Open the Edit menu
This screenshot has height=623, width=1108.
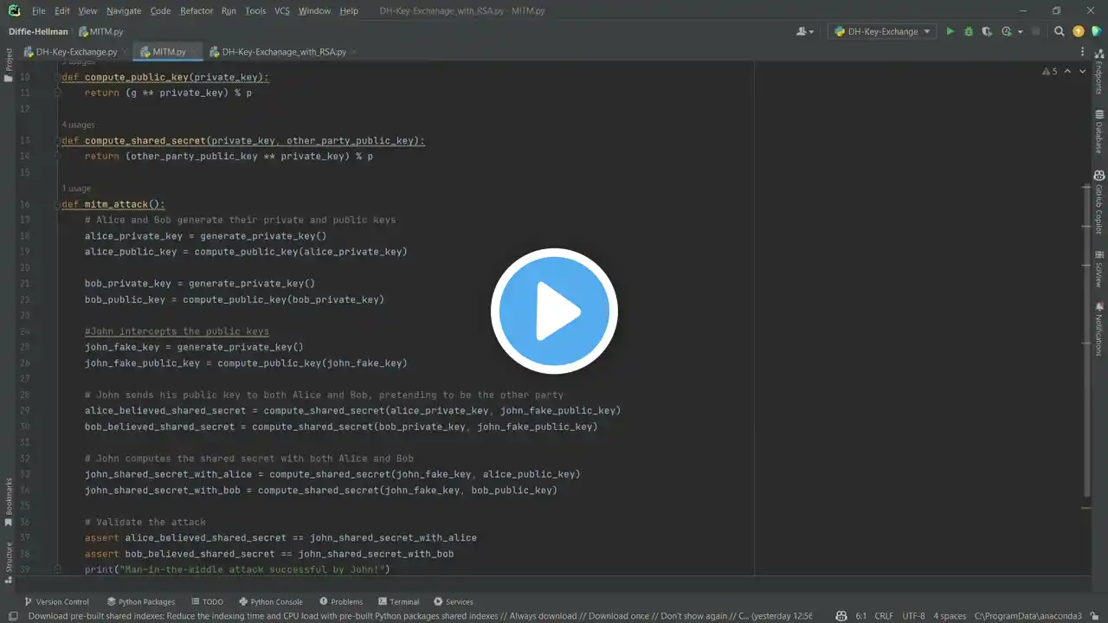click(x=61, y=10)
